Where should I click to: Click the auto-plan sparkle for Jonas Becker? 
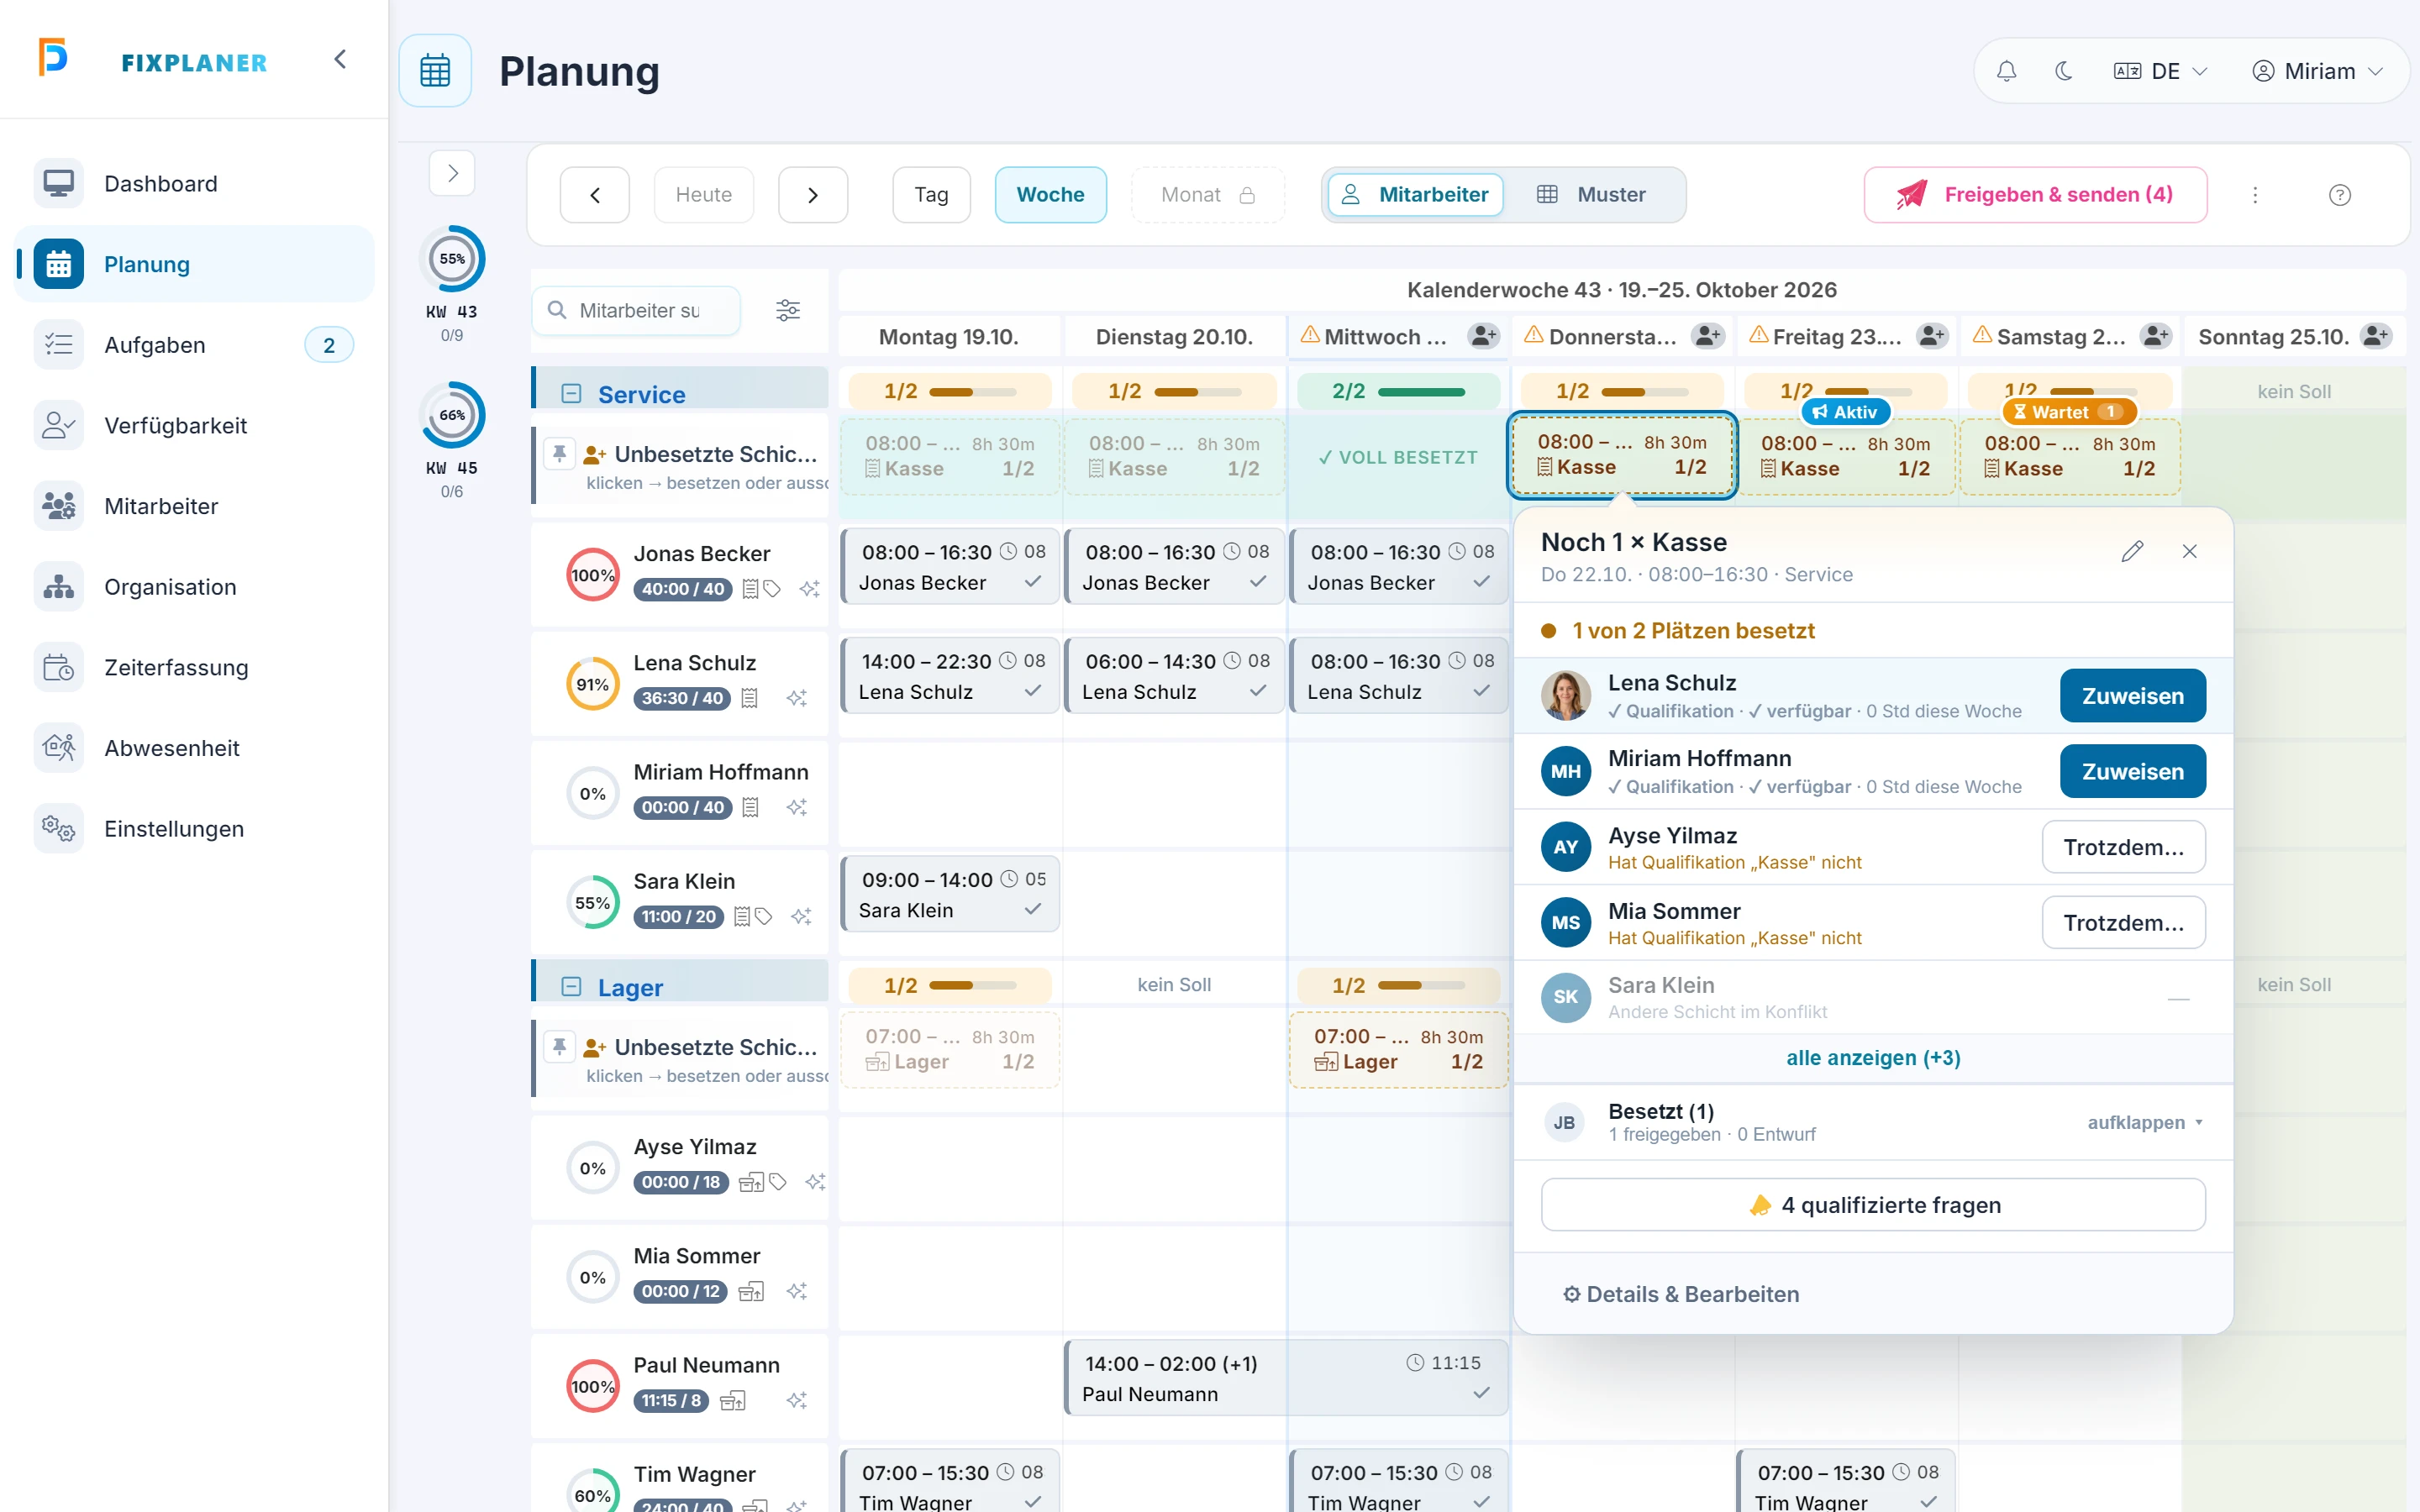pyautogui.click(x=810, y=590)
